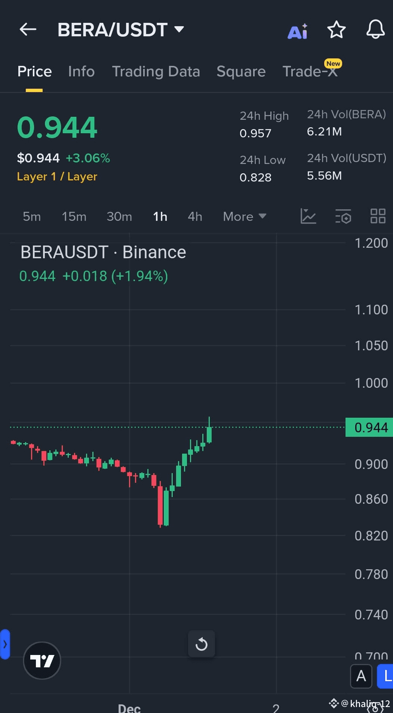Switch to the Square tab
The image size is (393, 713).
[x=241, y=71]
